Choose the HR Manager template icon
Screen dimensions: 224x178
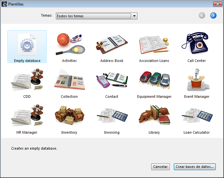tap(27, 116)
